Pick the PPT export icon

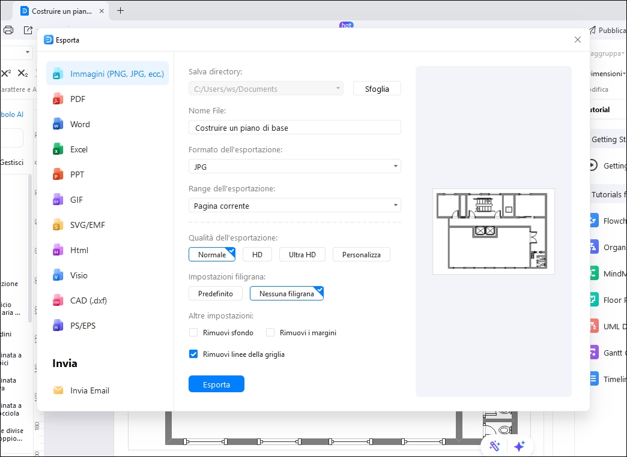[x=58, y=175]
